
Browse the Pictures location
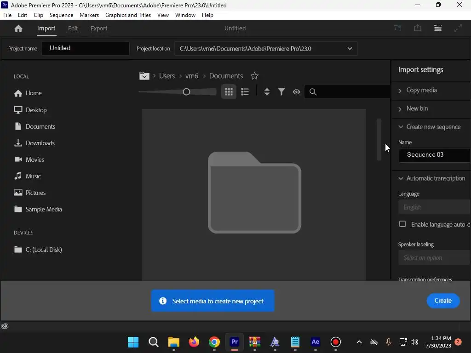(29, 193)
